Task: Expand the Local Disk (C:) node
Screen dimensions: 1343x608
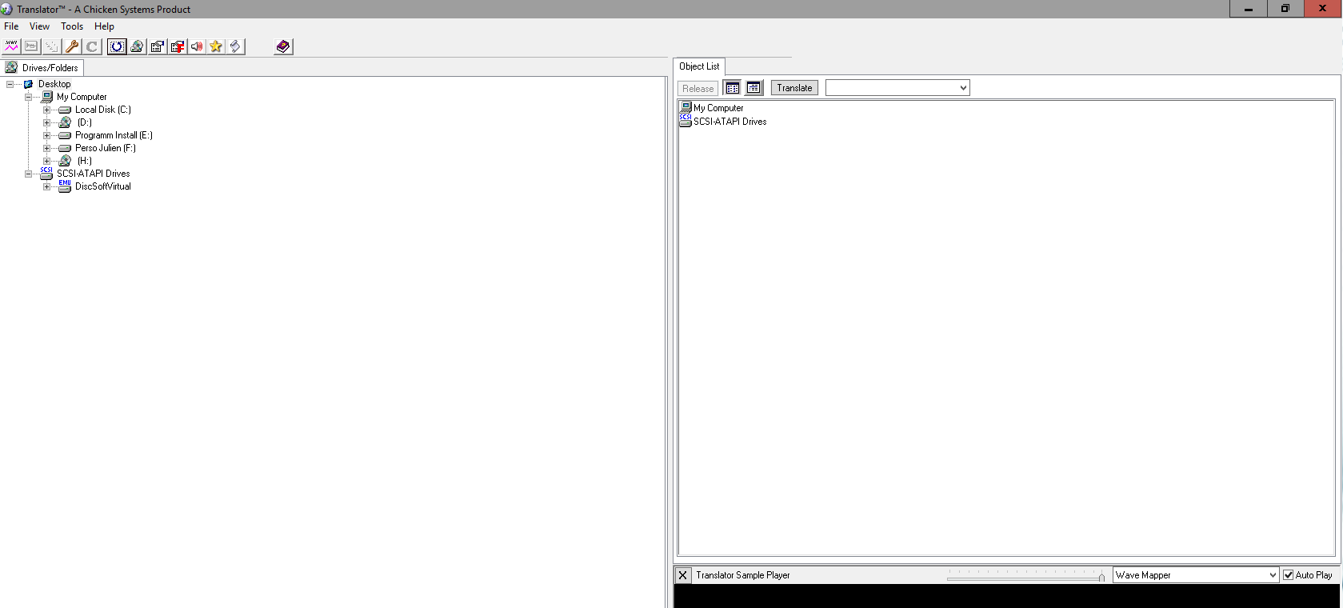Action: click(46, 110)
